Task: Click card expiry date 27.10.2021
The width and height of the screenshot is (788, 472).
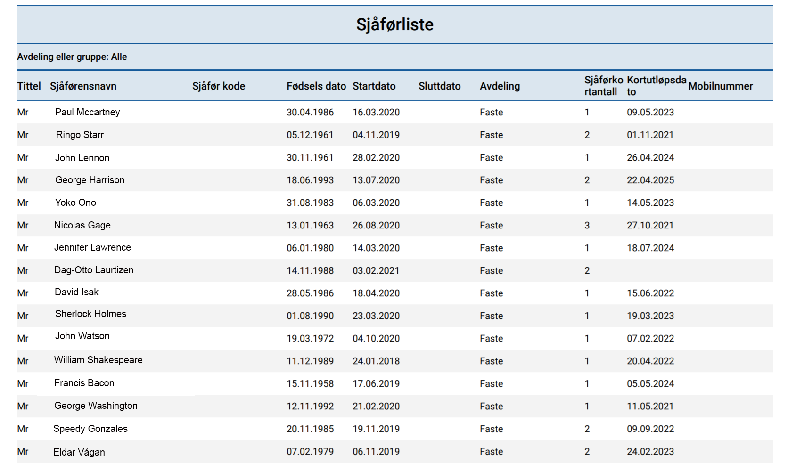Action: click(650, 225)
